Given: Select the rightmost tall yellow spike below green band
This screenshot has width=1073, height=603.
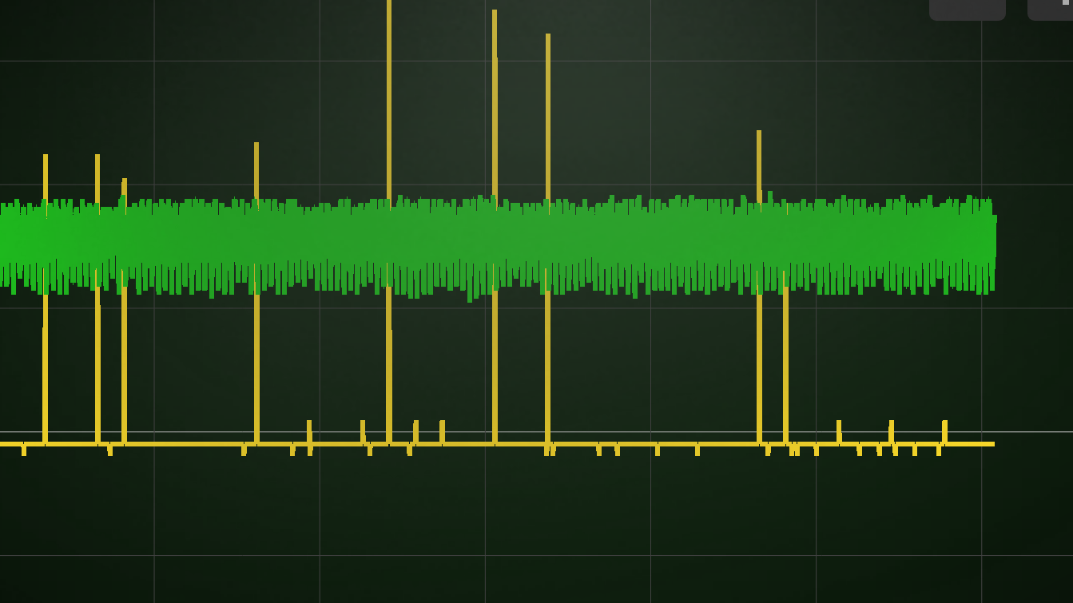Looking at the screenshot, I should point(785,359).
